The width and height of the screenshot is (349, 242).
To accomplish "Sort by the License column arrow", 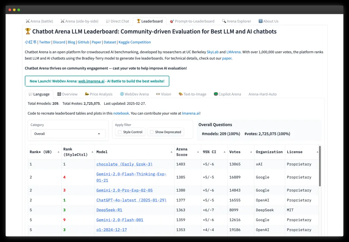I will tap(317, 152).
